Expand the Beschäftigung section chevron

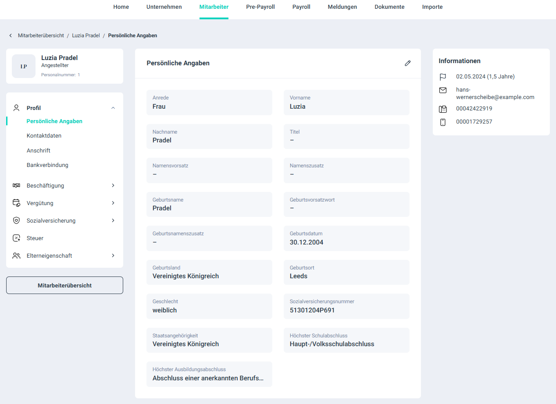coord(113,186)
